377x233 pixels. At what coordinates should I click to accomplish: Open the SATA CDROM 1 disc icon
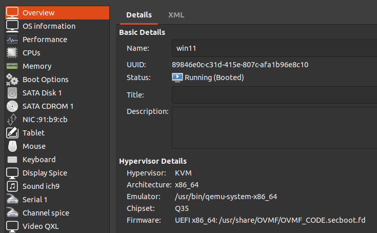pos(13,106)
